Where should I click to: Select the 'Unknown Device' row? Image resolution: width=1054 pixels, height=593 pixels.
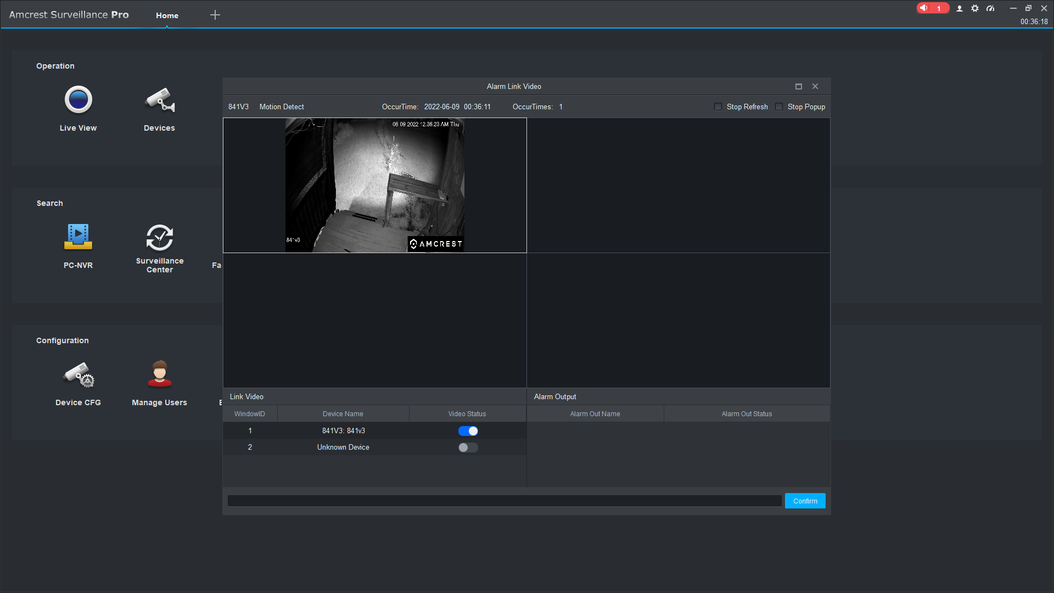pos(374,447)
